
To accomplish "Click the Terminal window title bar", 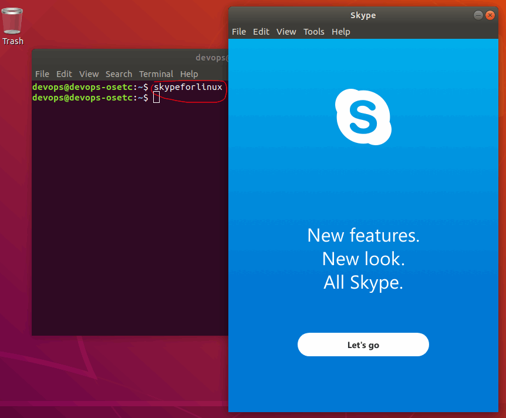I will tap(130, 58).
